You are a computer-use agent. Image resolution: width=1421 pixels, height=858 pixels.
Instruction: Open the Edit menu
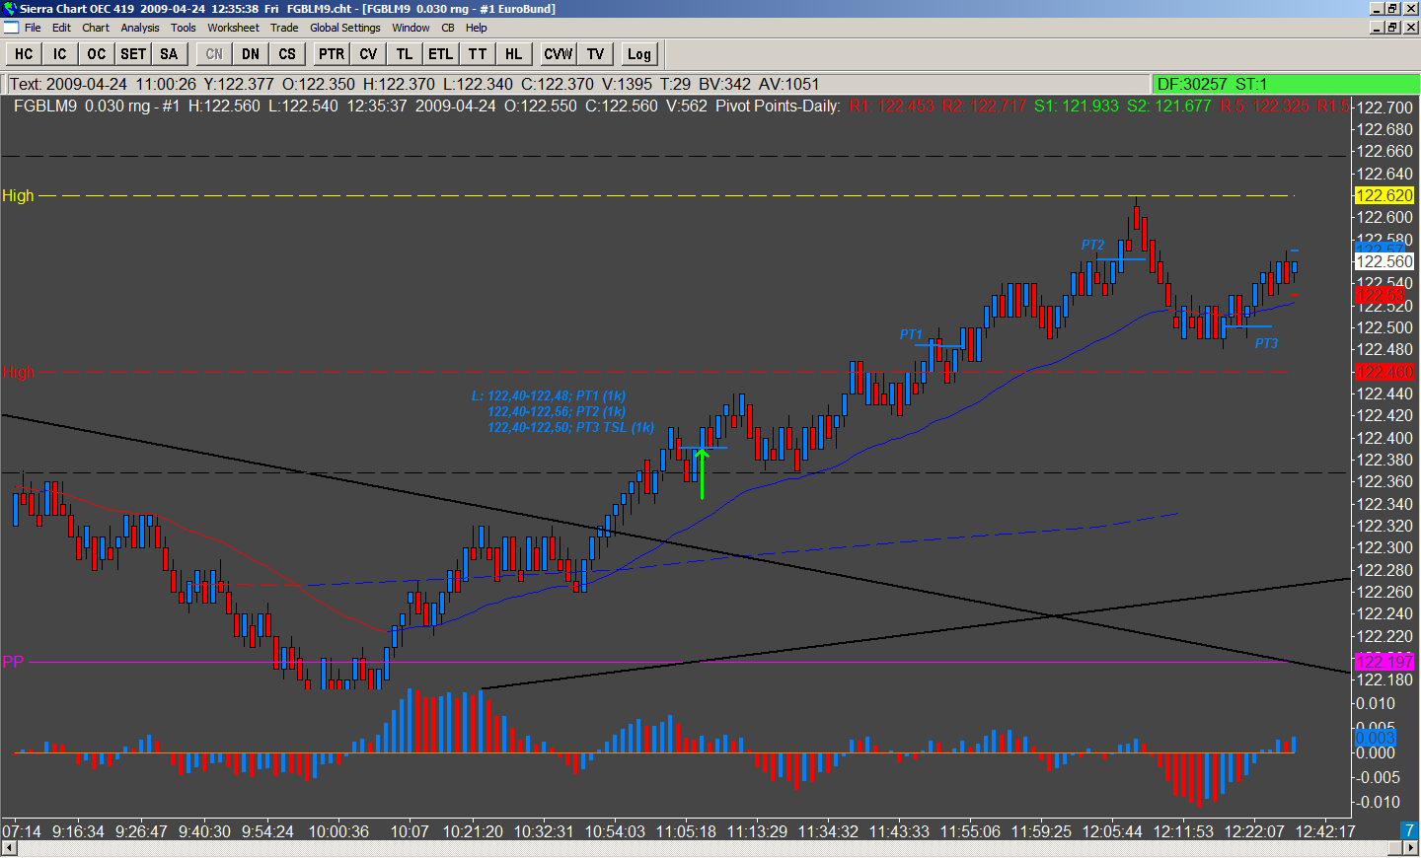61,28
